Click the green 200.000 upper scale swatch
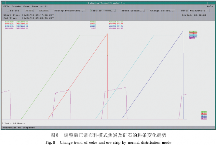Viewport: 216px width, 145px height. click(x=193, y=32)
